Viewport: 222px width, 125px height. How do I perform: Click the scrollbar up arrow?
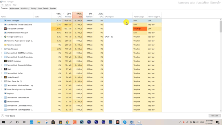[x=221, y=20]
